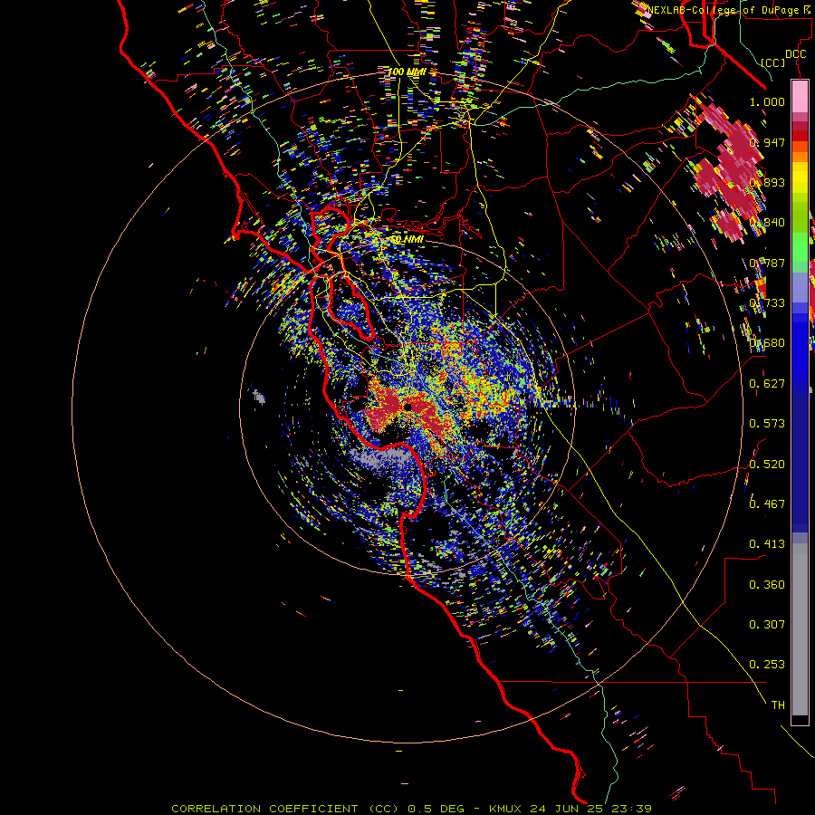
Task: Click the TH threshold label on legend
Action: coord(778,705)
